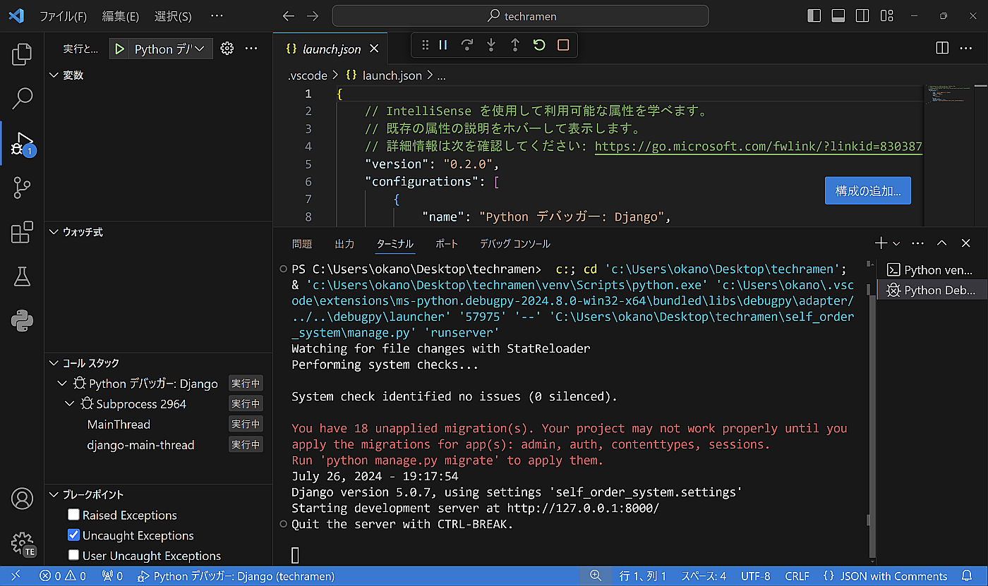Open Run and Debug view icon
The image size is (988, 586).
point(22,143)
